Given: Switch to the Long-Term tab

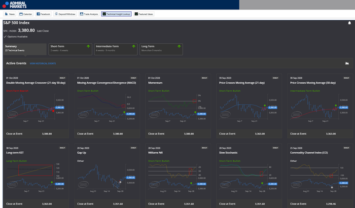Looking at the screenshot, I should (160, 49).
